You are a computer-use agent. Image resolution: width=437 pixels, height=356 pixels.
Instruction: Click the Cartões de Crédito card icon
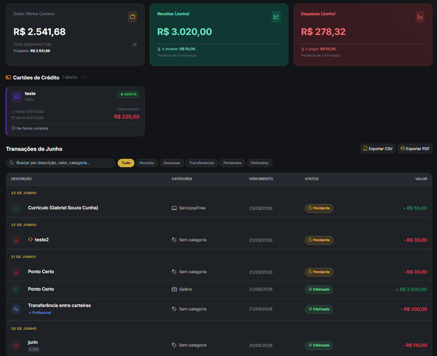pos(8,77)
